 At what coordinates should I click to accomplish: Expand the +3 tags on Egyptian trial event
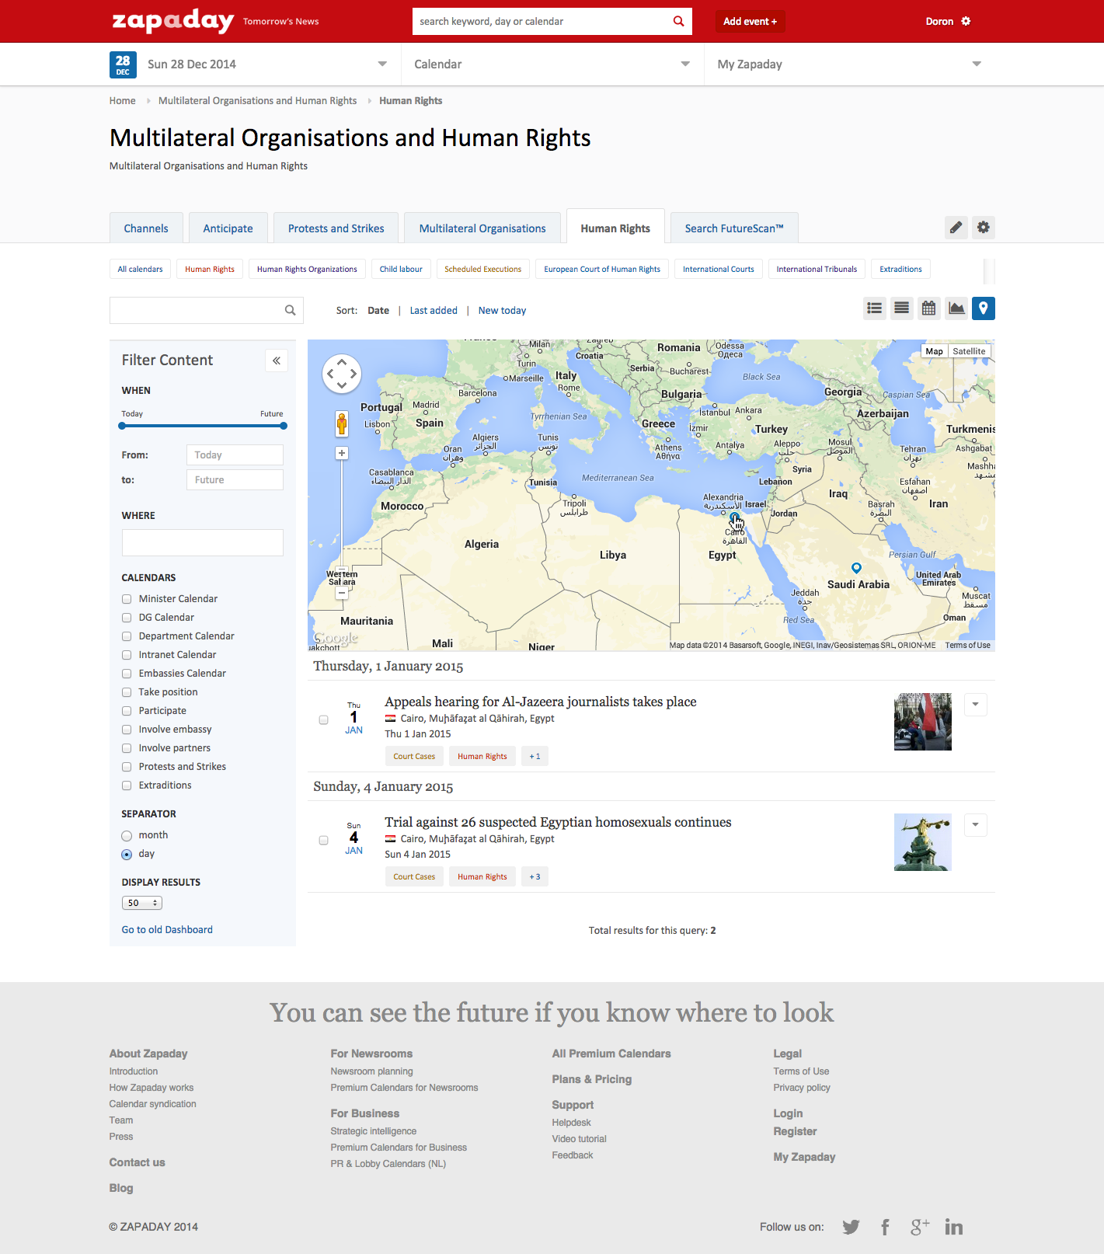[x=535, y=876]
